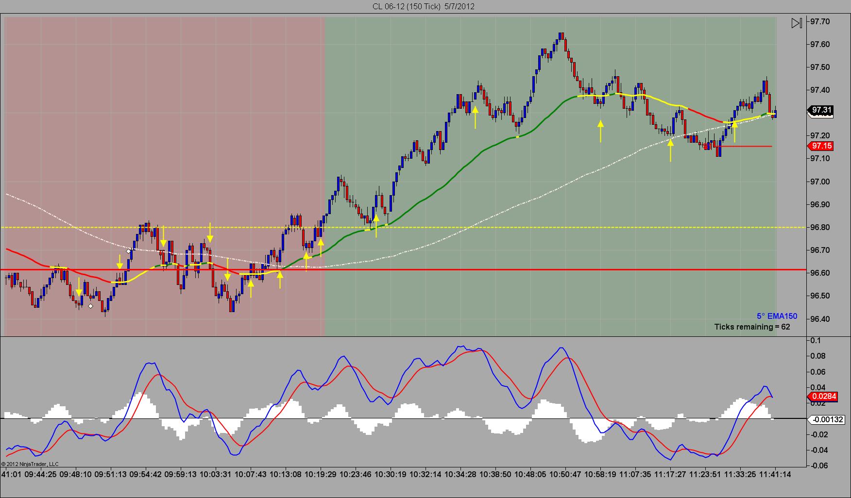Select the black 97.31 current price marker
The width and height of the screenshot is (851, 498).
[x=820, y=110]
